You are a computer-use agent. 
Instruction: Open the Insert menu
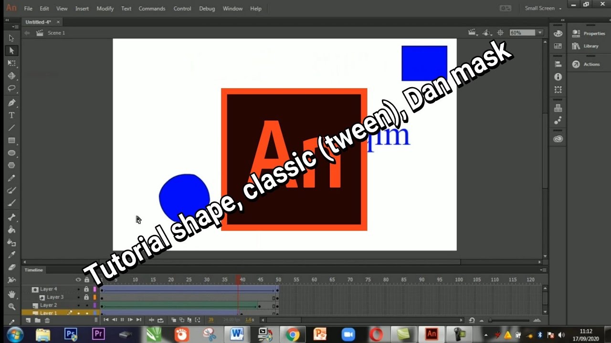pyautogui.click(x=82, y=9)
